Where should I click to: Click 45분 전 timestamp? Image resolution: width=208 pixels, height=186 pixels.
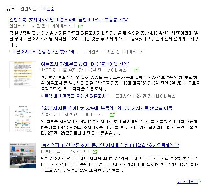click(x=95, y=70)
